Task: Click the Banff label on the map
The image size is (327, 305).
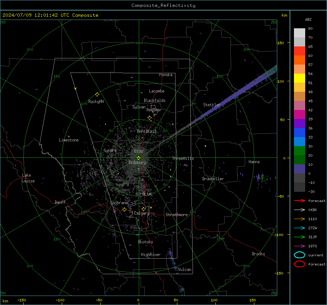Action: [60, 202]
